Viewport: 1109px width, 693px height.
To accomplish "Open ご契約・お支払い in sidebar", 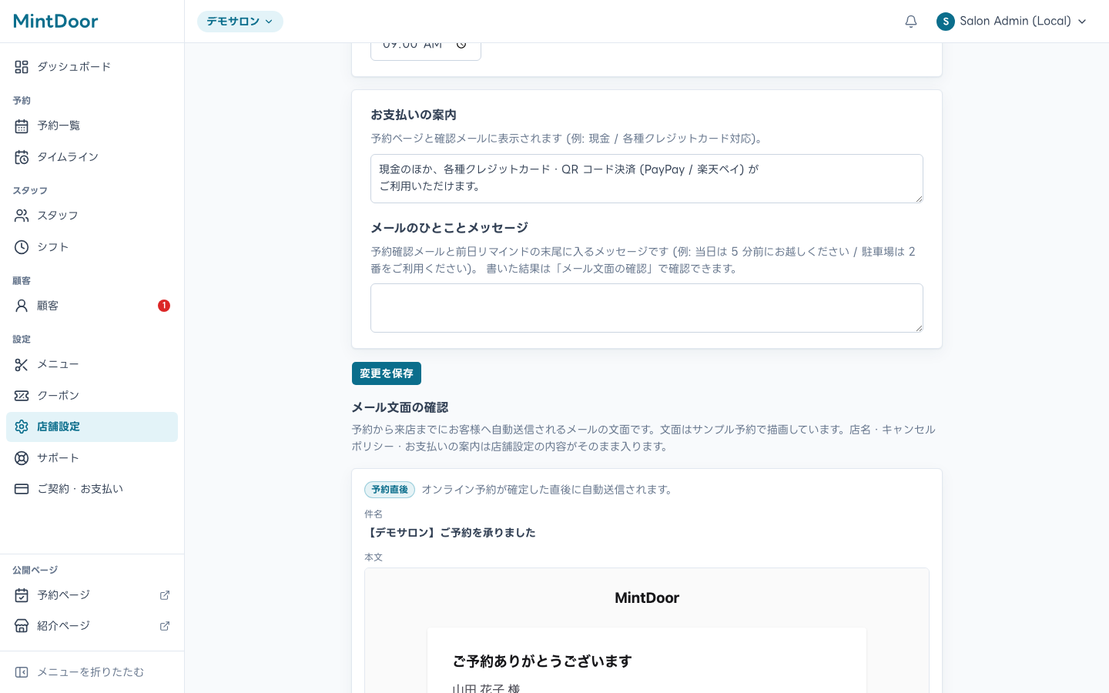I will (x=92, y=489).
